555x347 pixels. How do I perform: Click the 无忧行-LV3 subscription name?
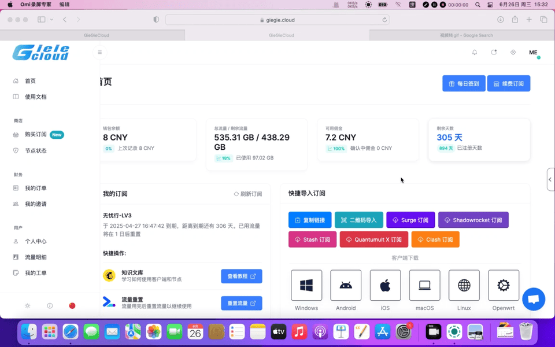117,215
